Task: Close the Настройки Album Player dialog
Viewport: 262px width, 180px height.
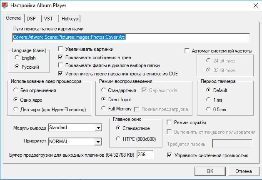Action: [255, 5]
